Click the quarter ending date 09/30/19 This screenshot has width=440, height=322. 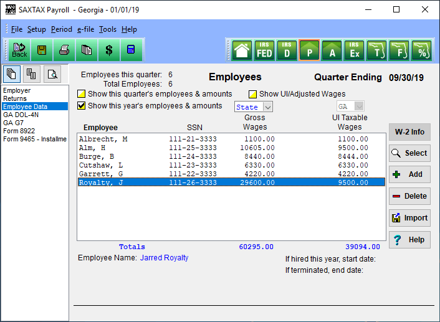(406, 78)
